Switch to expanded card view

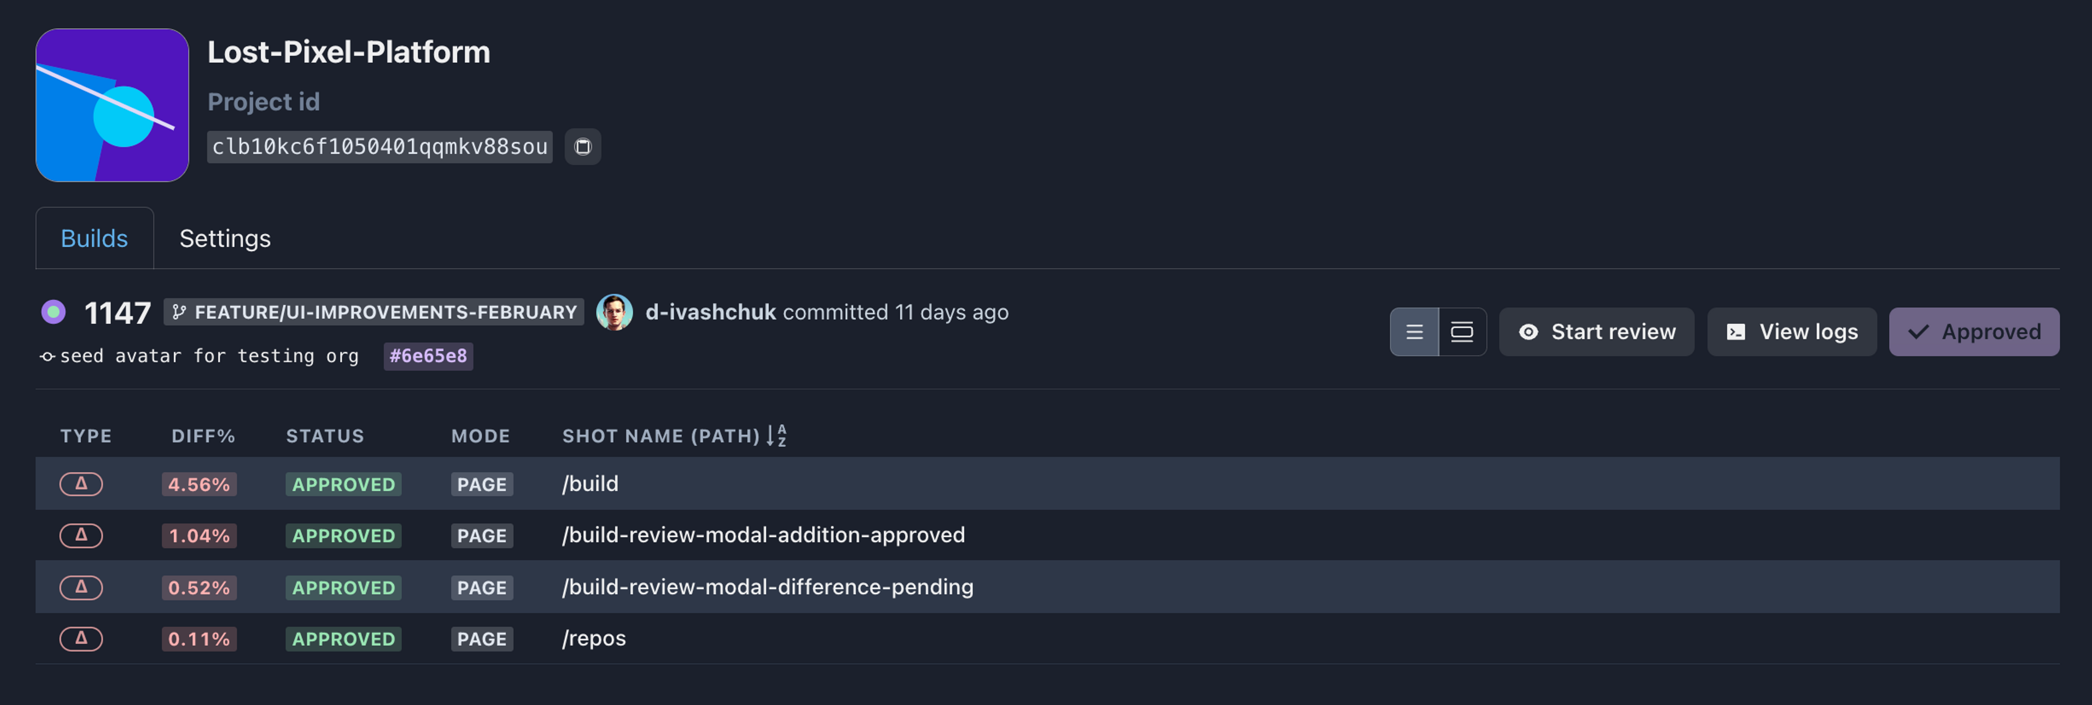[x=1462, y=332]
